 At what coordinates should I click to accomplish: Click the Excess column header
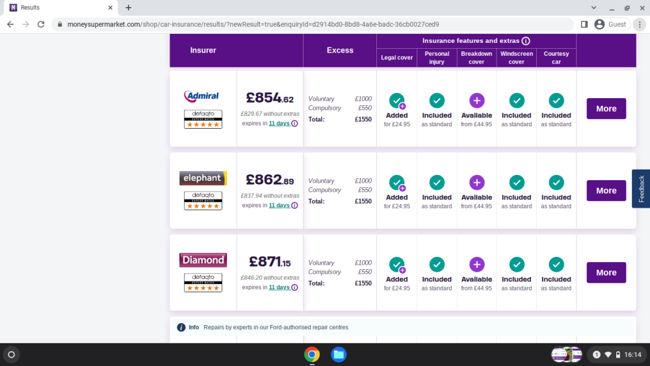coord(340,50)
